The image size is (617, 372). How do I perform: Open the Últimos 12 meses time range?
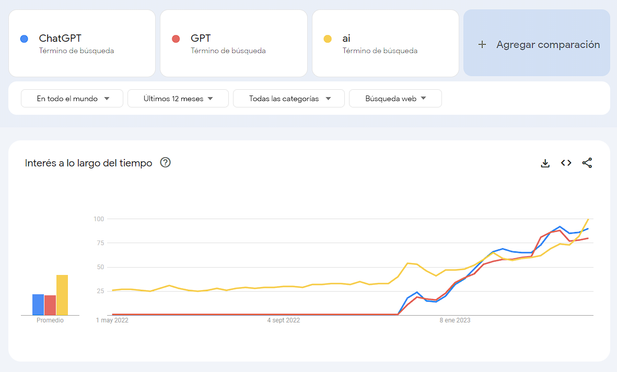(178, 99)
